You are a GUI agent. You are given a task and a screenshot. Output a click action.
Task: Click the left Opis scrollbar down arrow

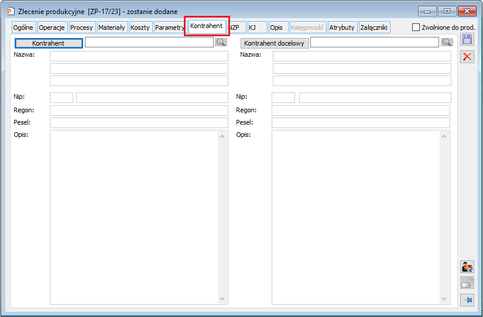click(222, 298)
